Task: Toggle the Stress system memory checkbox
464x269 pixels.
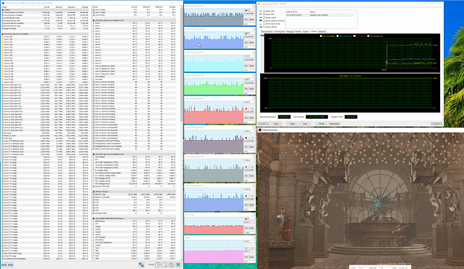Action: coord(263,22)
